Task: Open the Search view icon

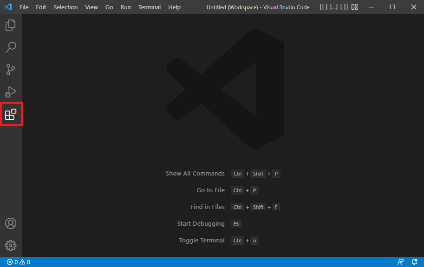Action: tap(11, 47)
